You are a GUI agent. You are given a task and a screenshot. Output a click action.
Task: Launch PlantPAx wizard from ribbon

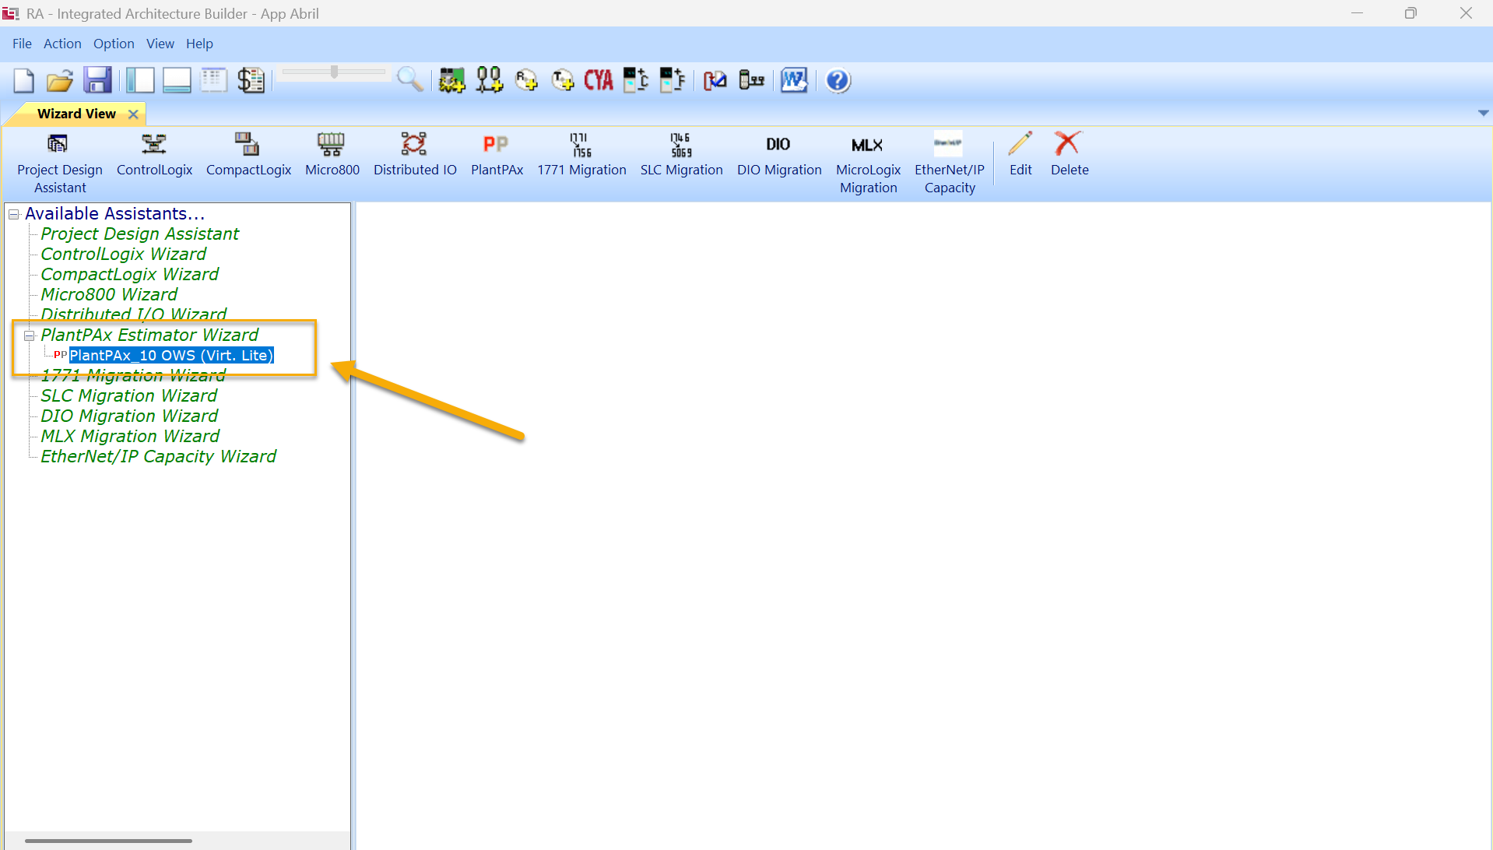(497, 154)
